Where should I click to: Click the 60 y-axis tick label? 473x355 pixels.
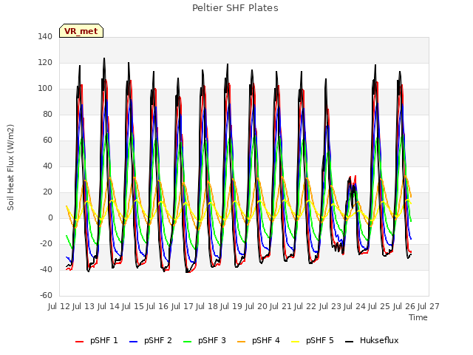tap(47, 140)
